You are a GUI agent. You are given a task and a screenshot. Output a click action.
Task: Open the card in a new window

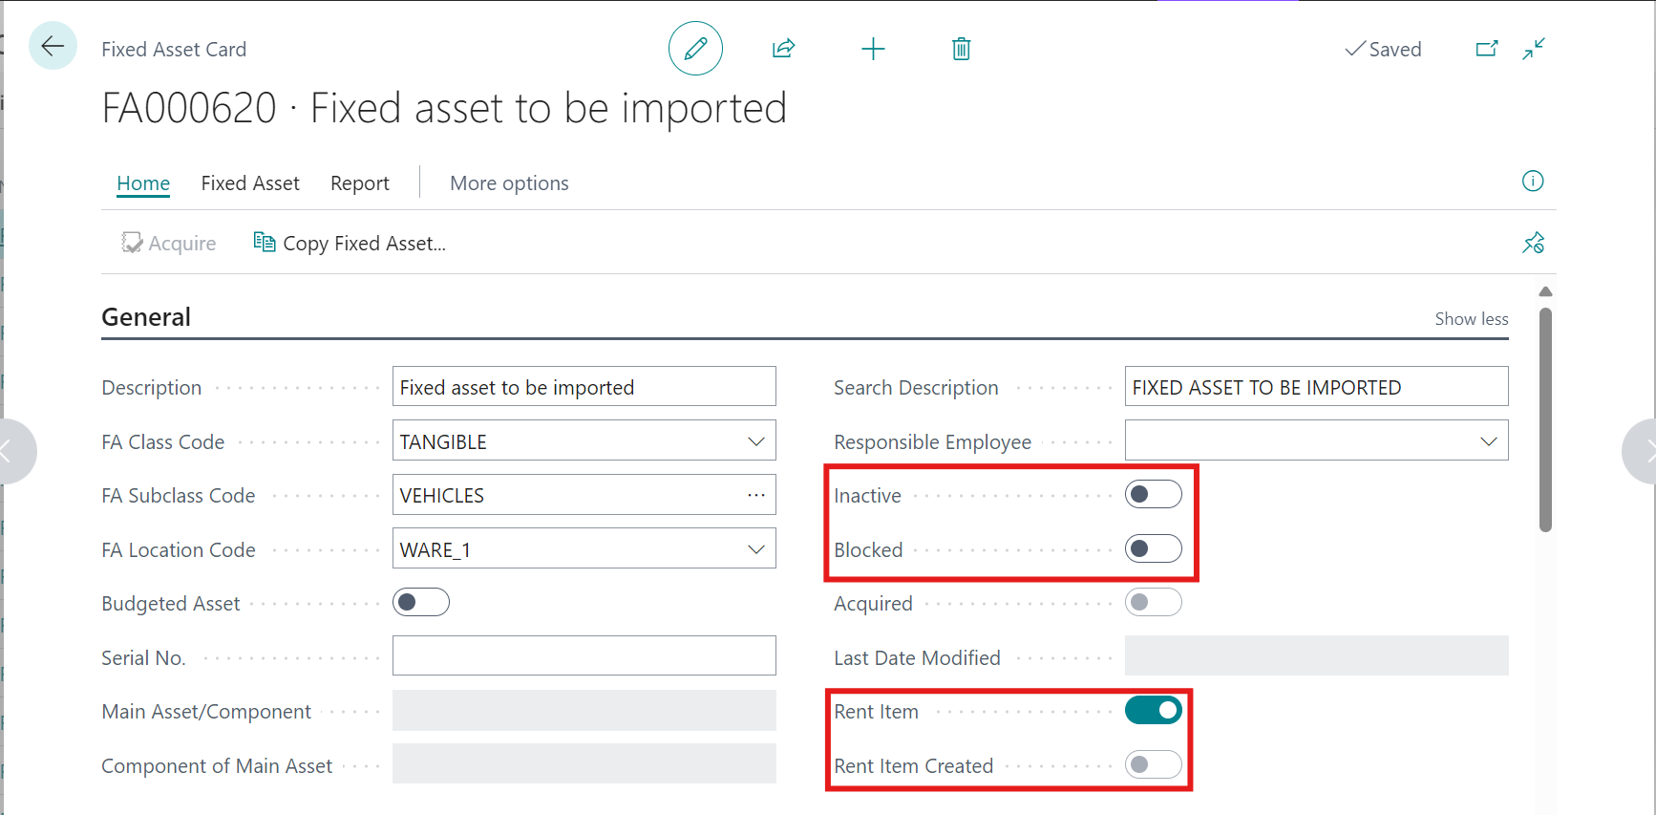pyautogui.click(x=1486, y=49)
